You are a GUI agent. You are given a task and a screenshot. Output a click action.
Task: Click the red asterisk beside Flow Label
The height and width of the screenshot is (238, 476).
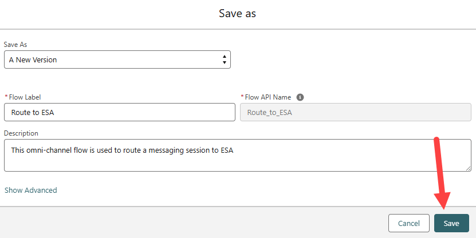click(6, 97)
